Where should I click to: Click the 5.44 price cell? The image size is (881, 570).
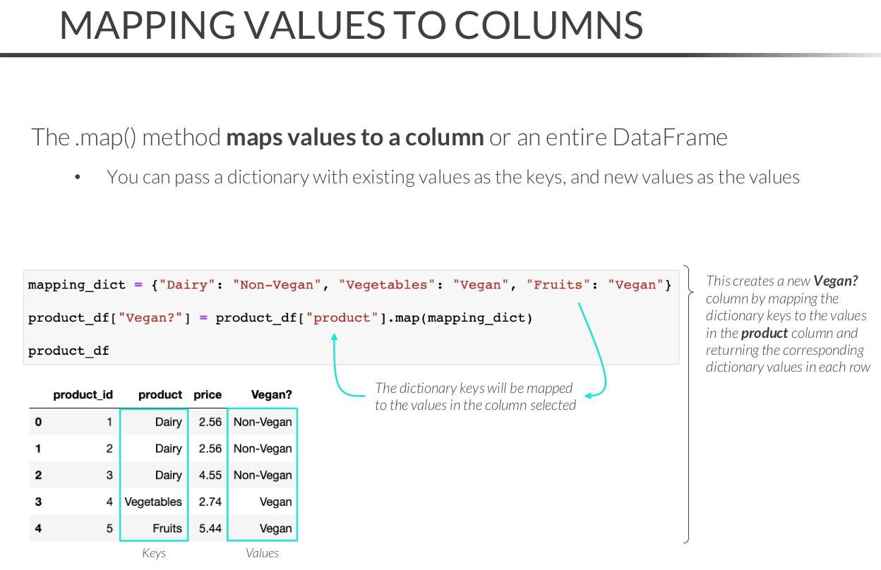210,528
